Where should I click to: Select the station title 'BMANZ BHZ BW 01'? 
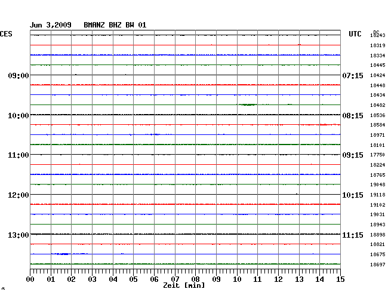[115, 25]
